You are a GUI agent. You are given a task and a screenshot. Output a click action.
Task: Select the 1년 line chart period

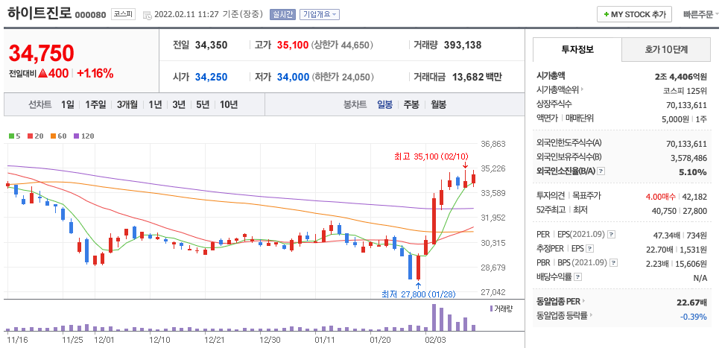(155, 104)
